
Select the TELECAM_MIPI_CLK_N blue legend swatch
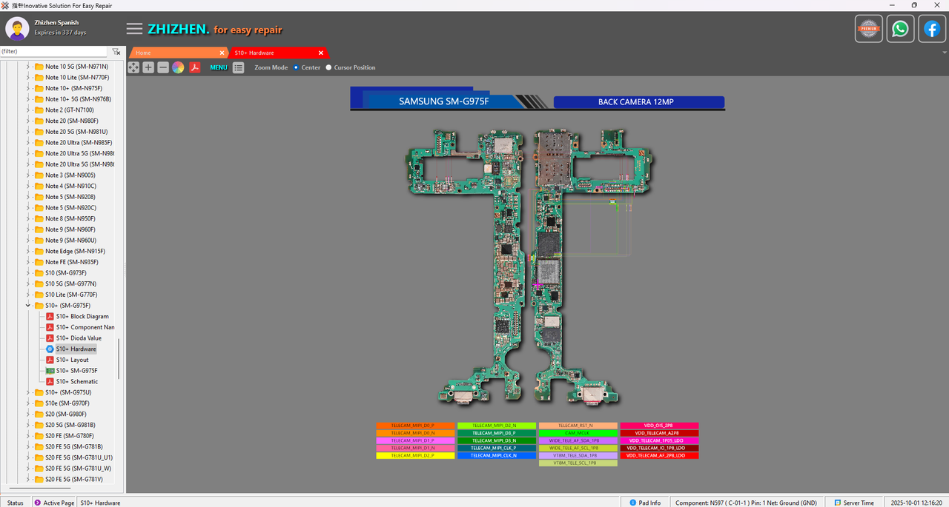coord(496,455)
